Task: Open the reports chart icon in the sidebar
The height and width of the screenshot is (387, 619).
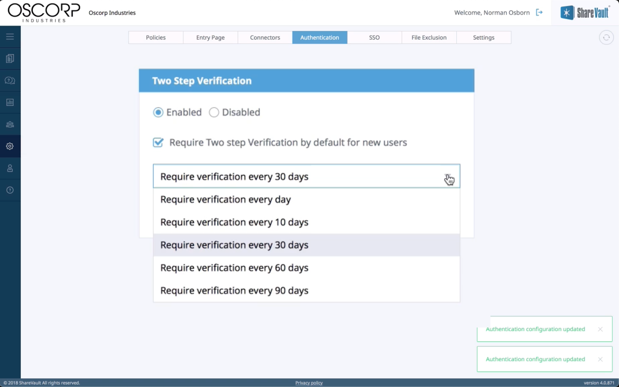Action: pos(10,102)
